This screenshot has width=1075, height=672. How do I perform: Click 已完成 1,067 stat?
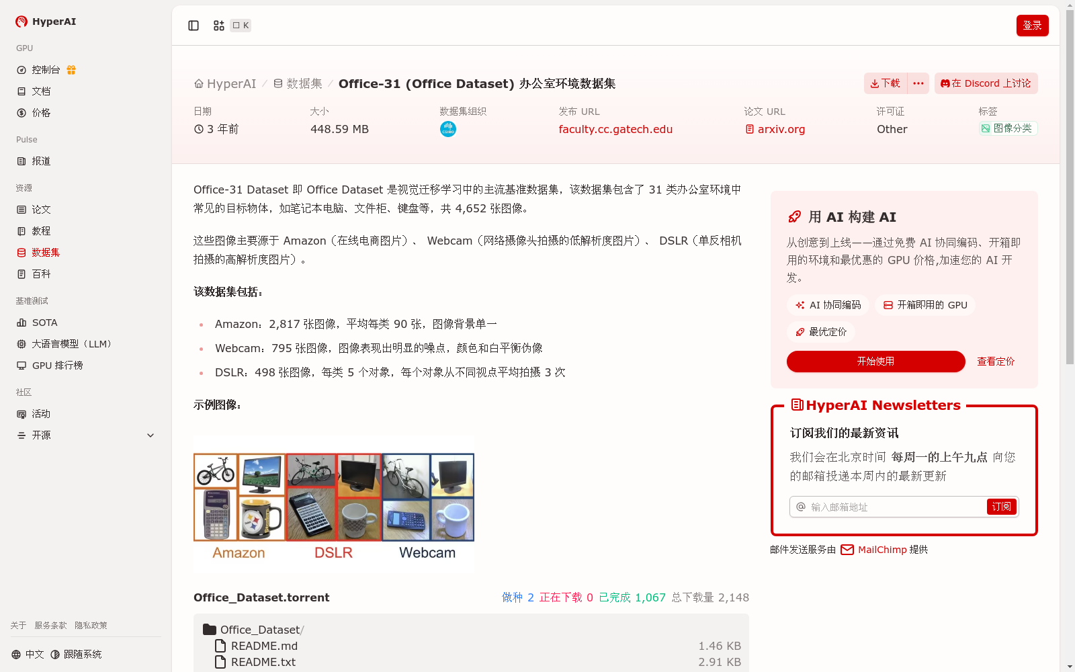pyautogui.click(x=632, y=597)
